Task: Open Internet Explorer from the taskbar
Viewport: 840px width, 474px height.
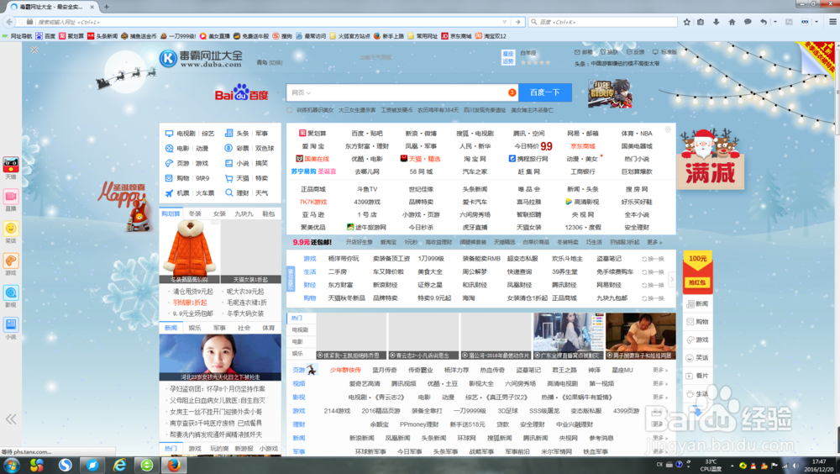Action: 119,465
